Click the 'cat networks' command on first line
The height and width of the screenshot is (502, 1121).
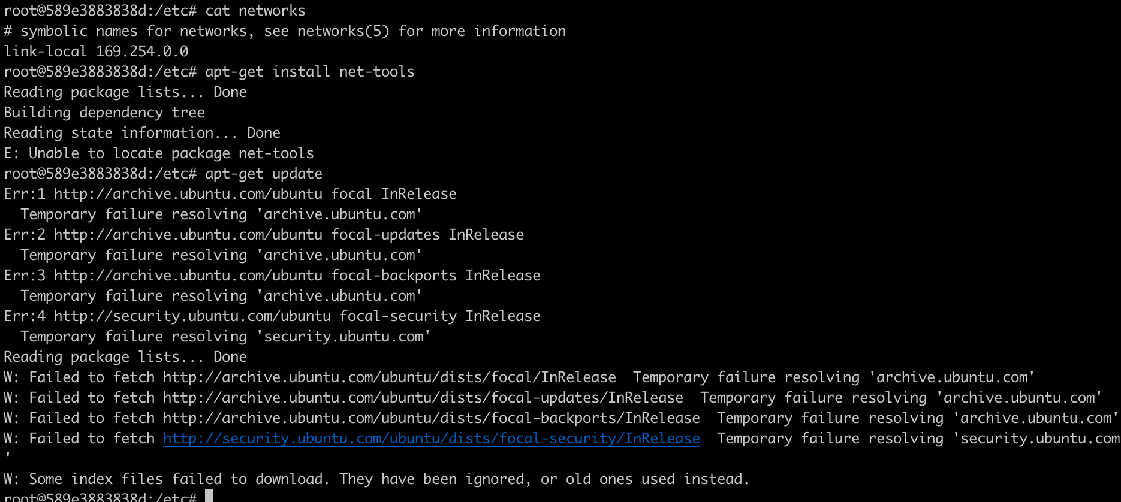tap(255, 11)
